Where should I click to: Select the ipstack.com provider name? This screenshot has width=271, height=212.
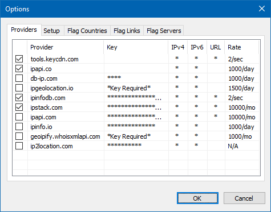46,107
